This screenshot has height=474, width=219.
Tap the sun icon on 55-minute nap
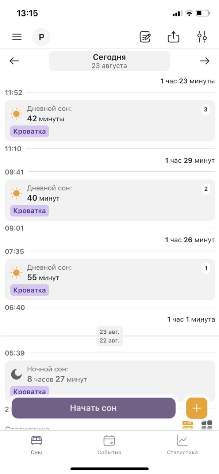16,273
